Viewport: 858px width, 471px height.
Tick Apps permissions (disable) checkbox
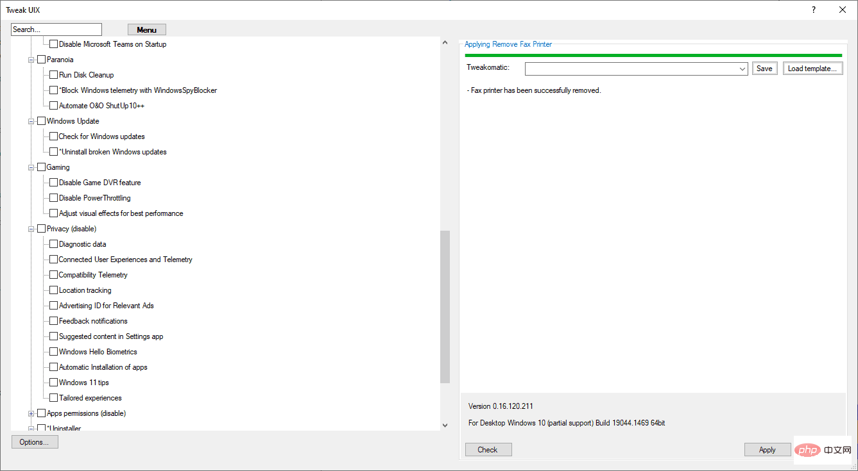[x=41, y=413]
